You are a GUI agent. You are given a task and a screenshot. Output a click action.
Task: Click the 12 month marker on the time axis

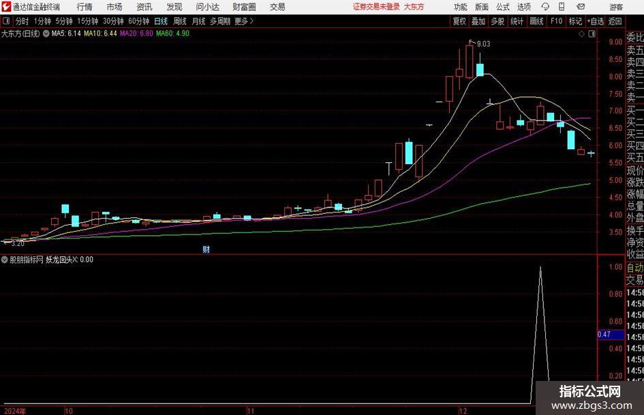click(463, 411)
